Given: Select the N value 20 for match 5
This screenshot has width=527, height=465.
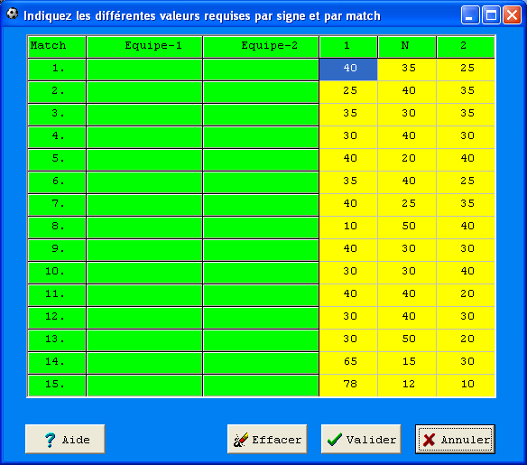Looking at the screenshot, I should [x=407, y=160].
